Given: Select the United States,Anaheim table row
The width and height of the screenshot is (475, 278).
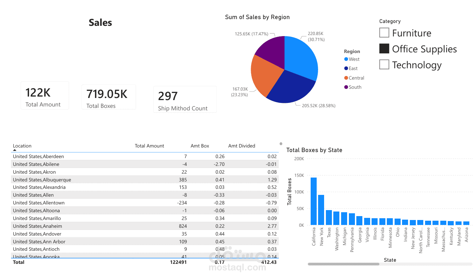Looking at the screenshot, I should click(145, 226).
